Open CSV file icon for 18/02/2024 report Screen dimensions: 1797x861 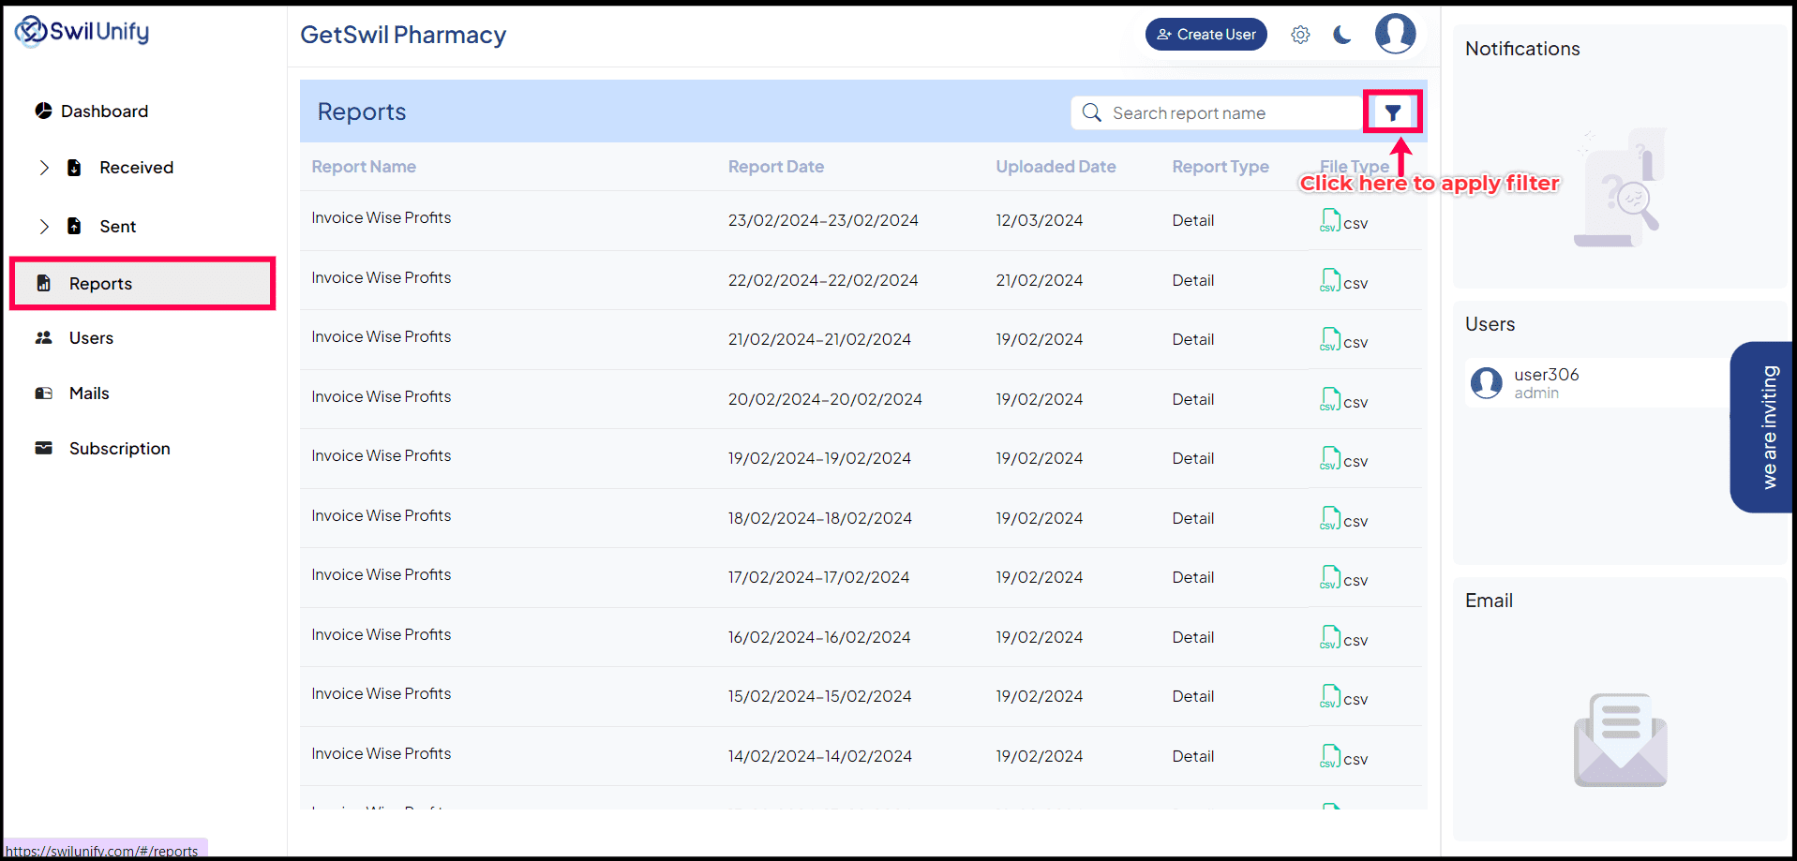[1330, 519]
